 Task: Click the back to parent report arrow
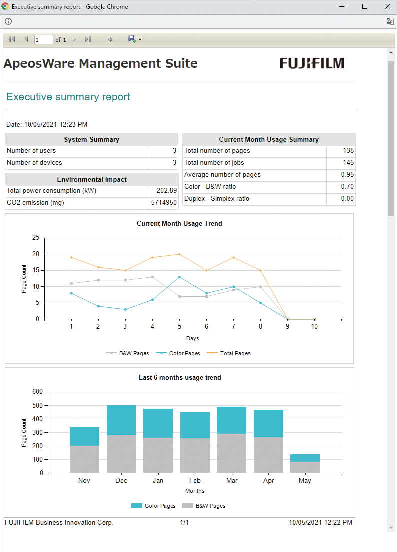[x=110, y=39]
